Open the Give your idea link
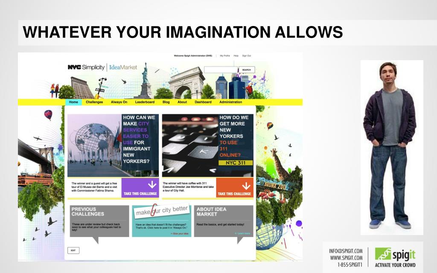Viewport: 437px width, 273px height. [x=180, y=234]
